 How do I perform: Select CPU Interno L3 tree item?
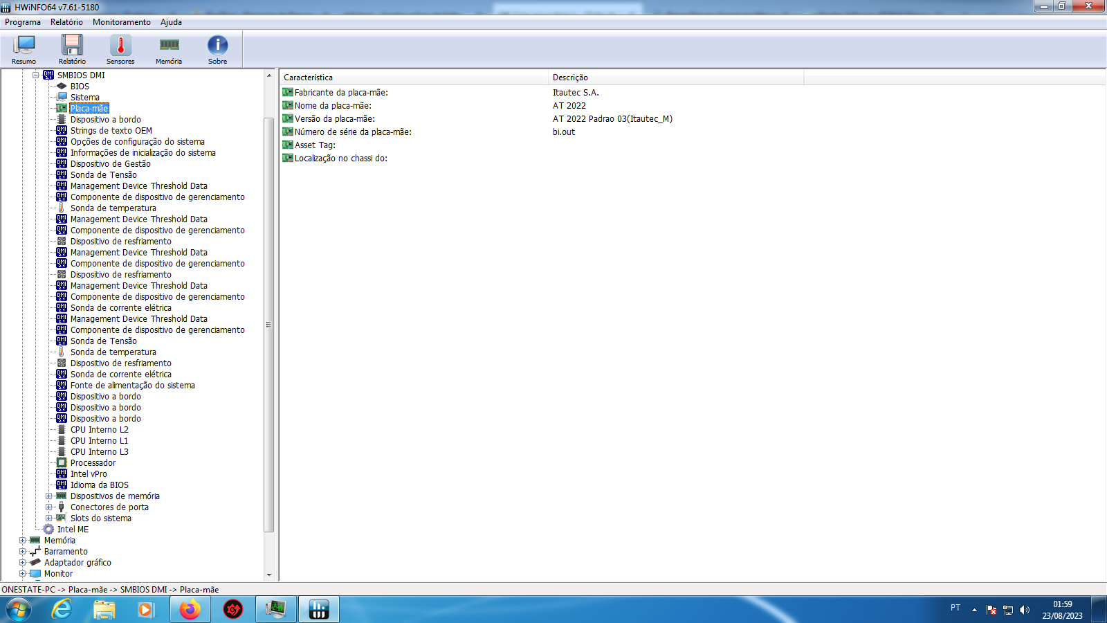pyautogui.click(x=100, y=452)
